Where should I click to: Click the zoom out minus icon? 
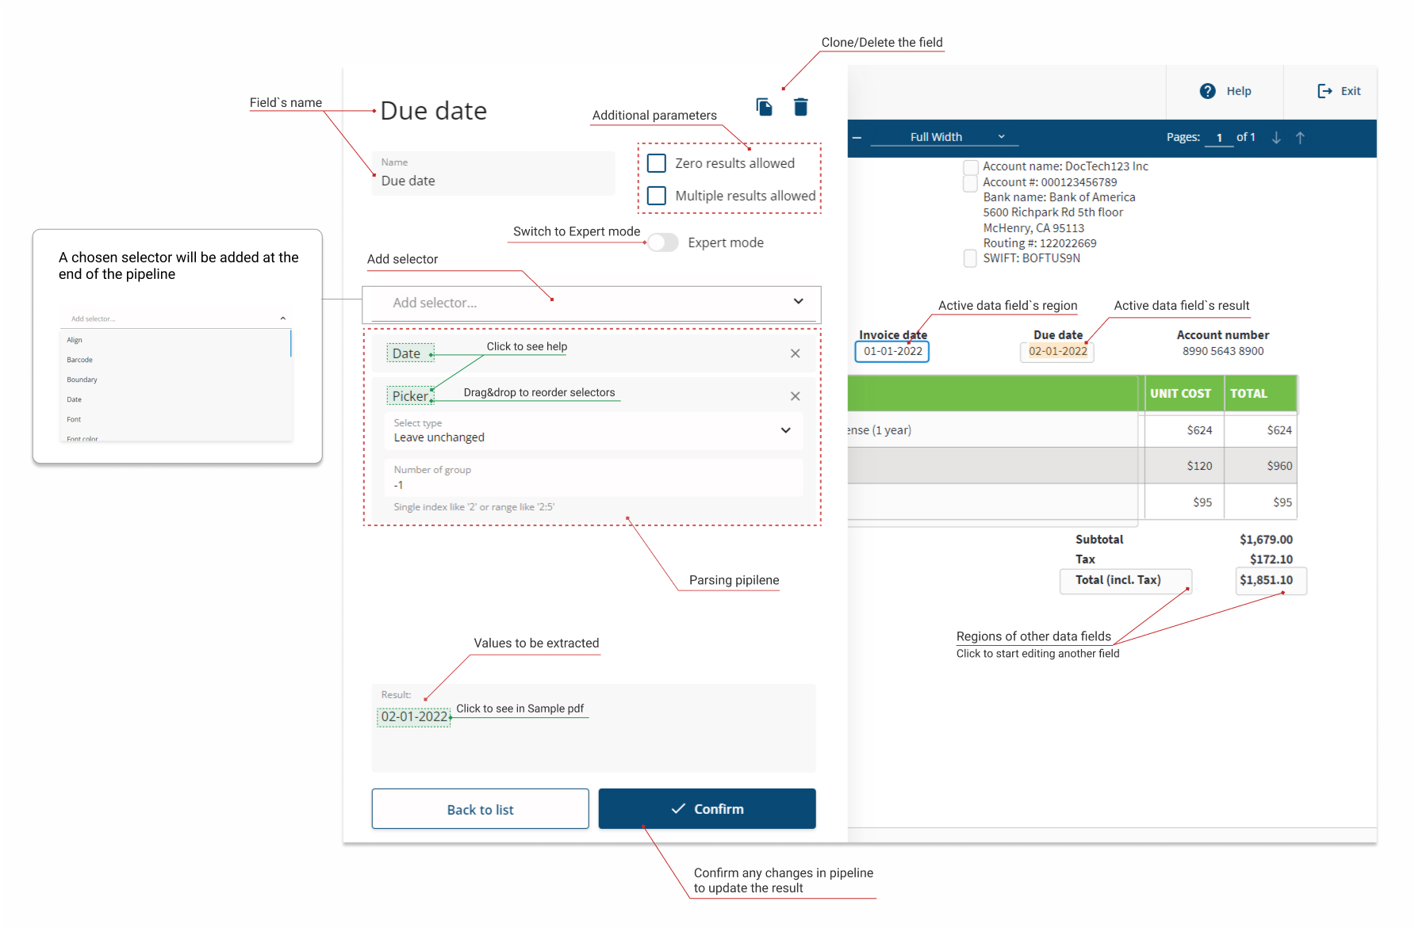click(x=857, y=138)
